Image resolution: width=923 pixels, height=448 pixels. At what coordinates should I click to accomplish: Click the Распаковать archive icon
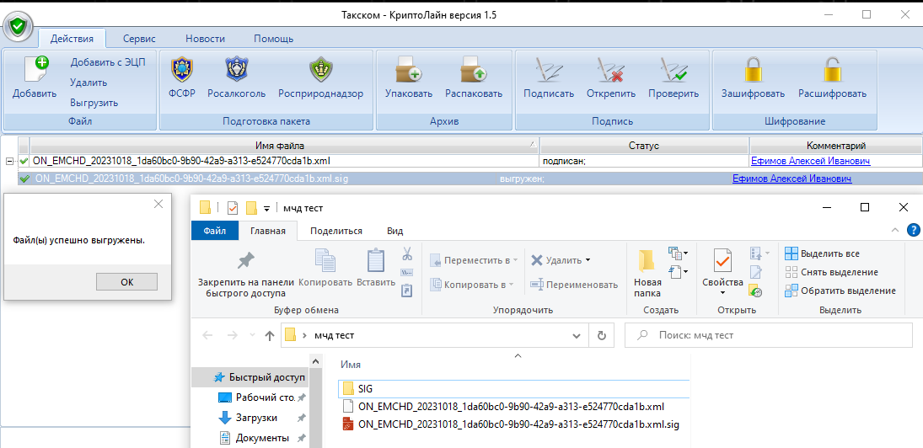474,69
